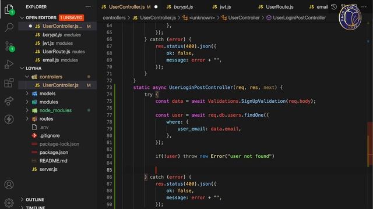Image resolution: width=373 pixels, height=209 pixels.
Task: Switch to the bcrypt.js tab
Action: pos(183,7)
